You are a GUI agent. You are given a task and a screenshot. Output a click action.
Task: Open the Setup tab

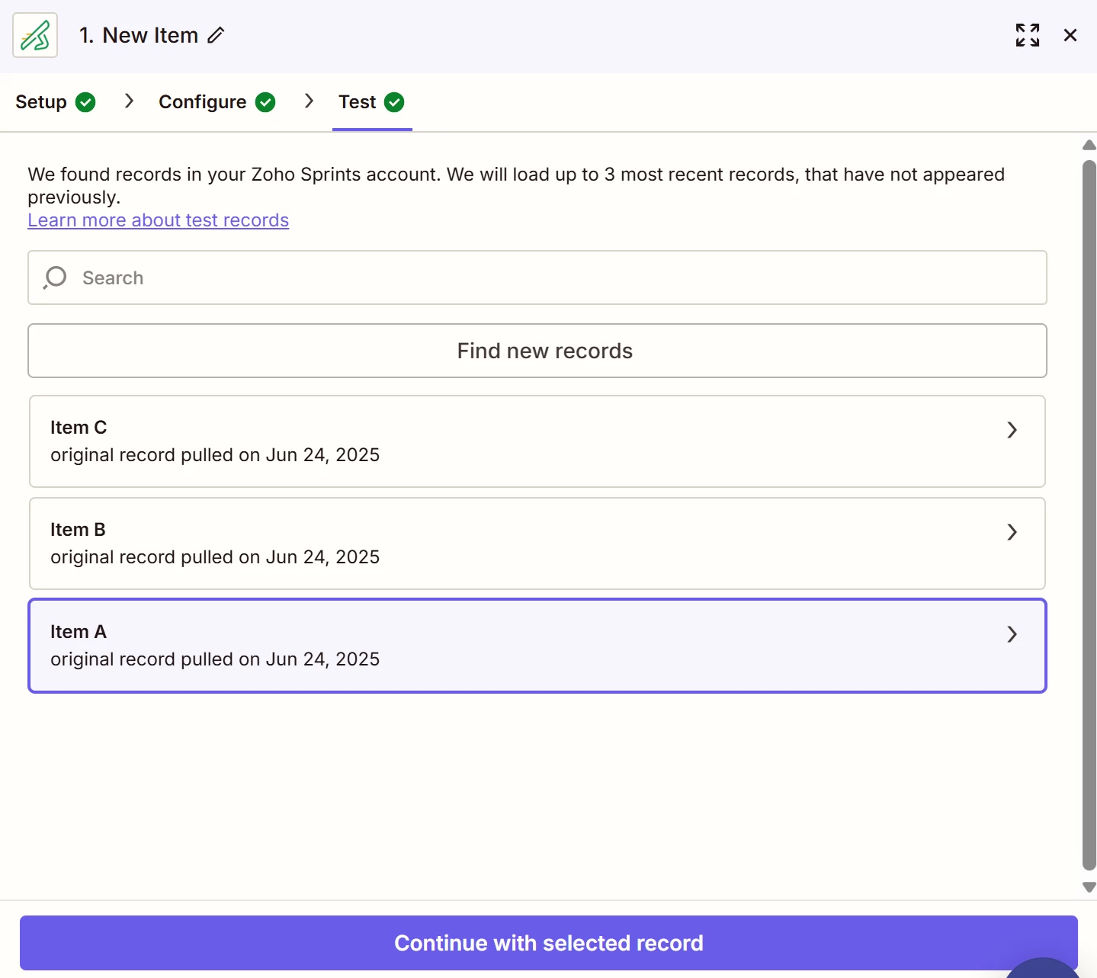click(x=55, y=102)
